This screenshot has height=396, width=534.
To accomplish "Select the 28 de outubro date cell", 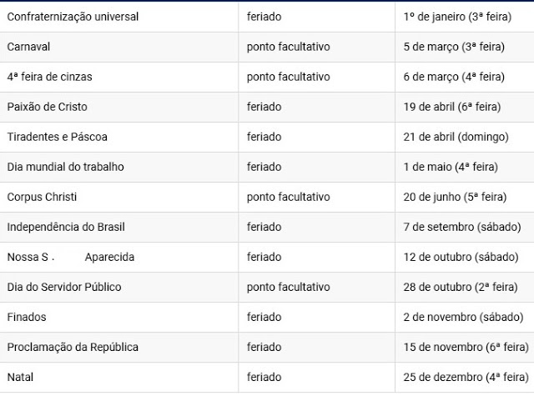I will click(461, 287).
